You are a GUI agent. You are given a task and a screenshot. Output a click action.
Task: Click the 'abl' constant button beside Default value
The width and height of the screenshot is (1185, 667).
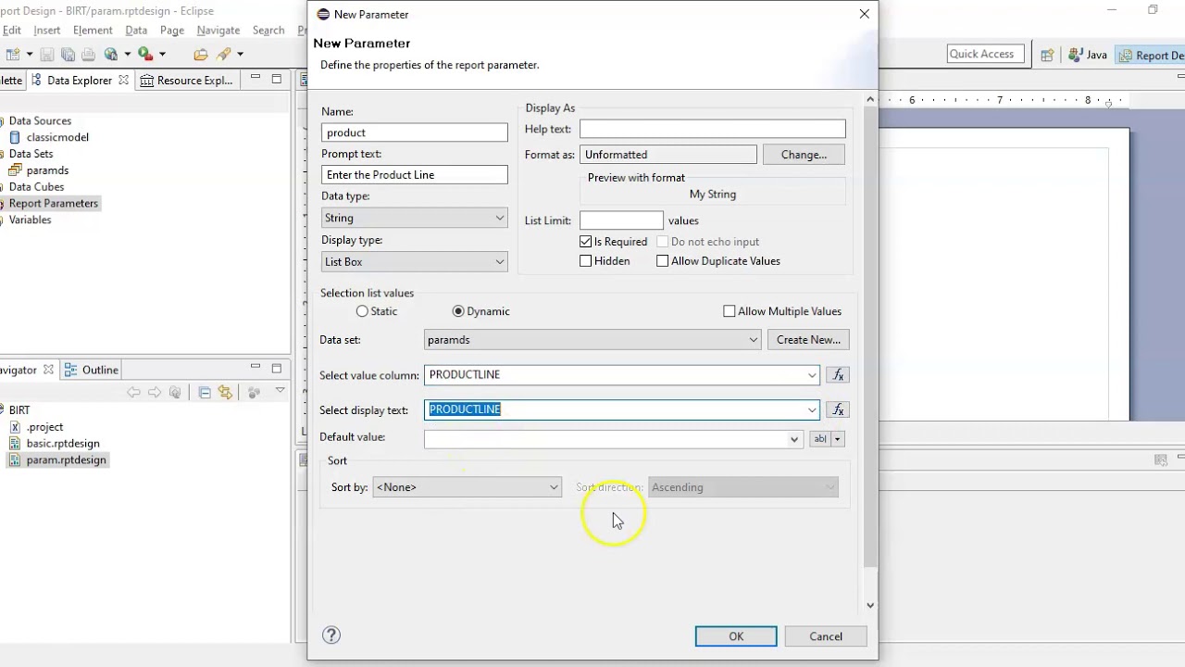[820, 439]
